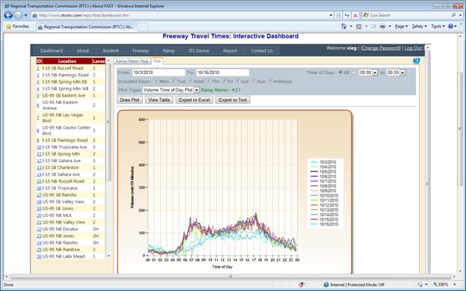This screenshot has height=291, width=466.
Task: Click the From date input field
Action: (x=158, y=73)
